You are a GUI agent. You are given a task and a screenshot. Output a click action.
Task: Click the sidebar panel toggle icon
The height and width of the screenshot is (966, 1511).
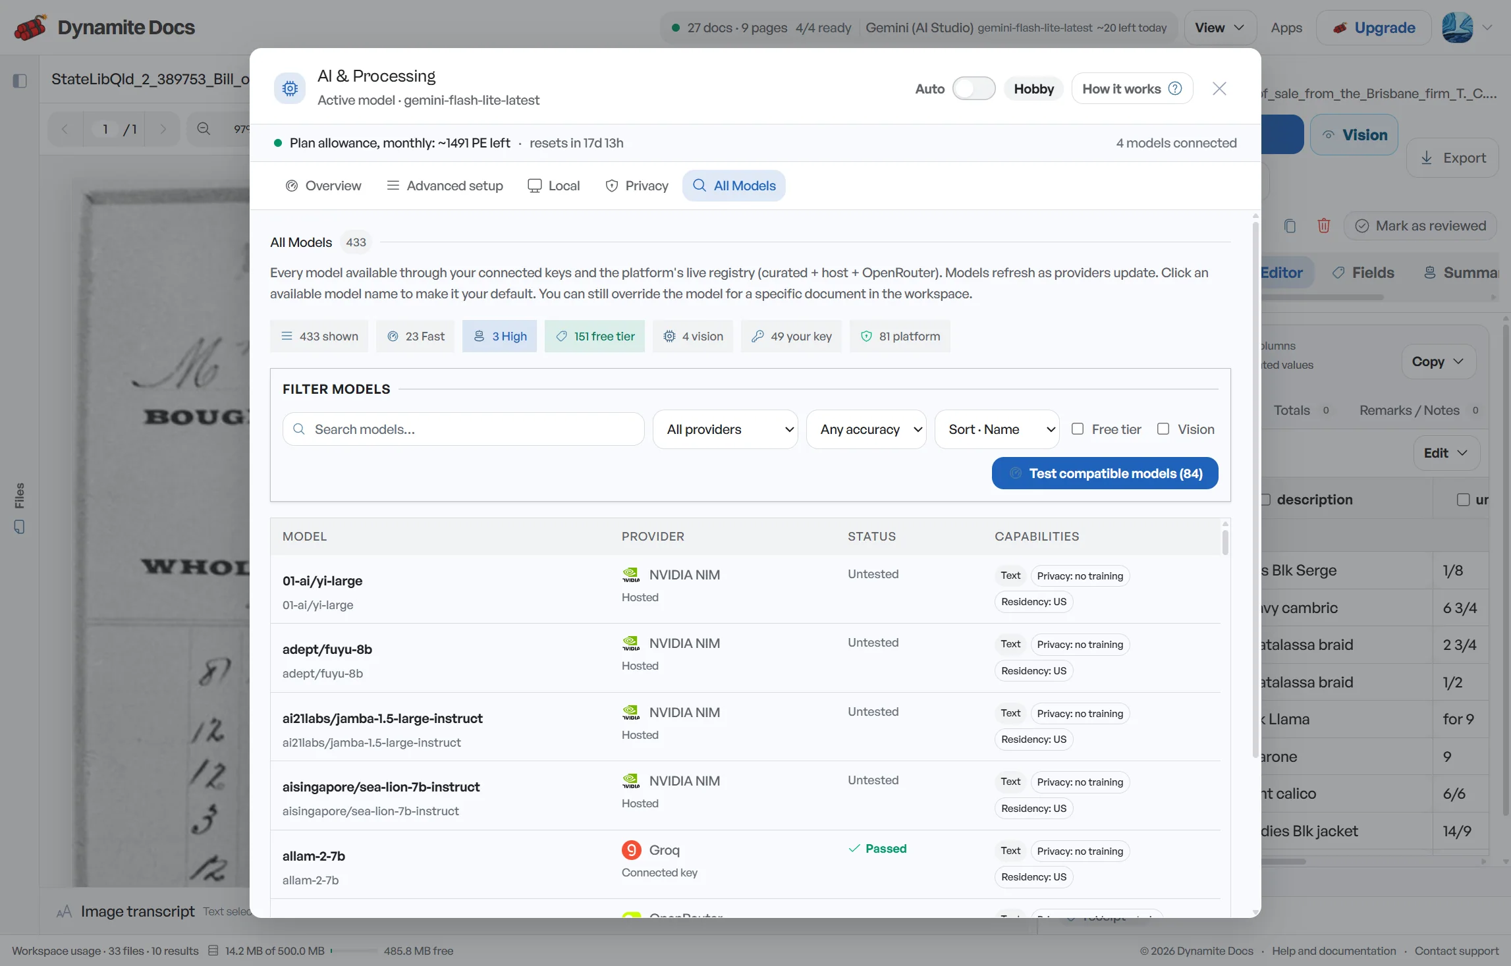click(x=20, y=80)
